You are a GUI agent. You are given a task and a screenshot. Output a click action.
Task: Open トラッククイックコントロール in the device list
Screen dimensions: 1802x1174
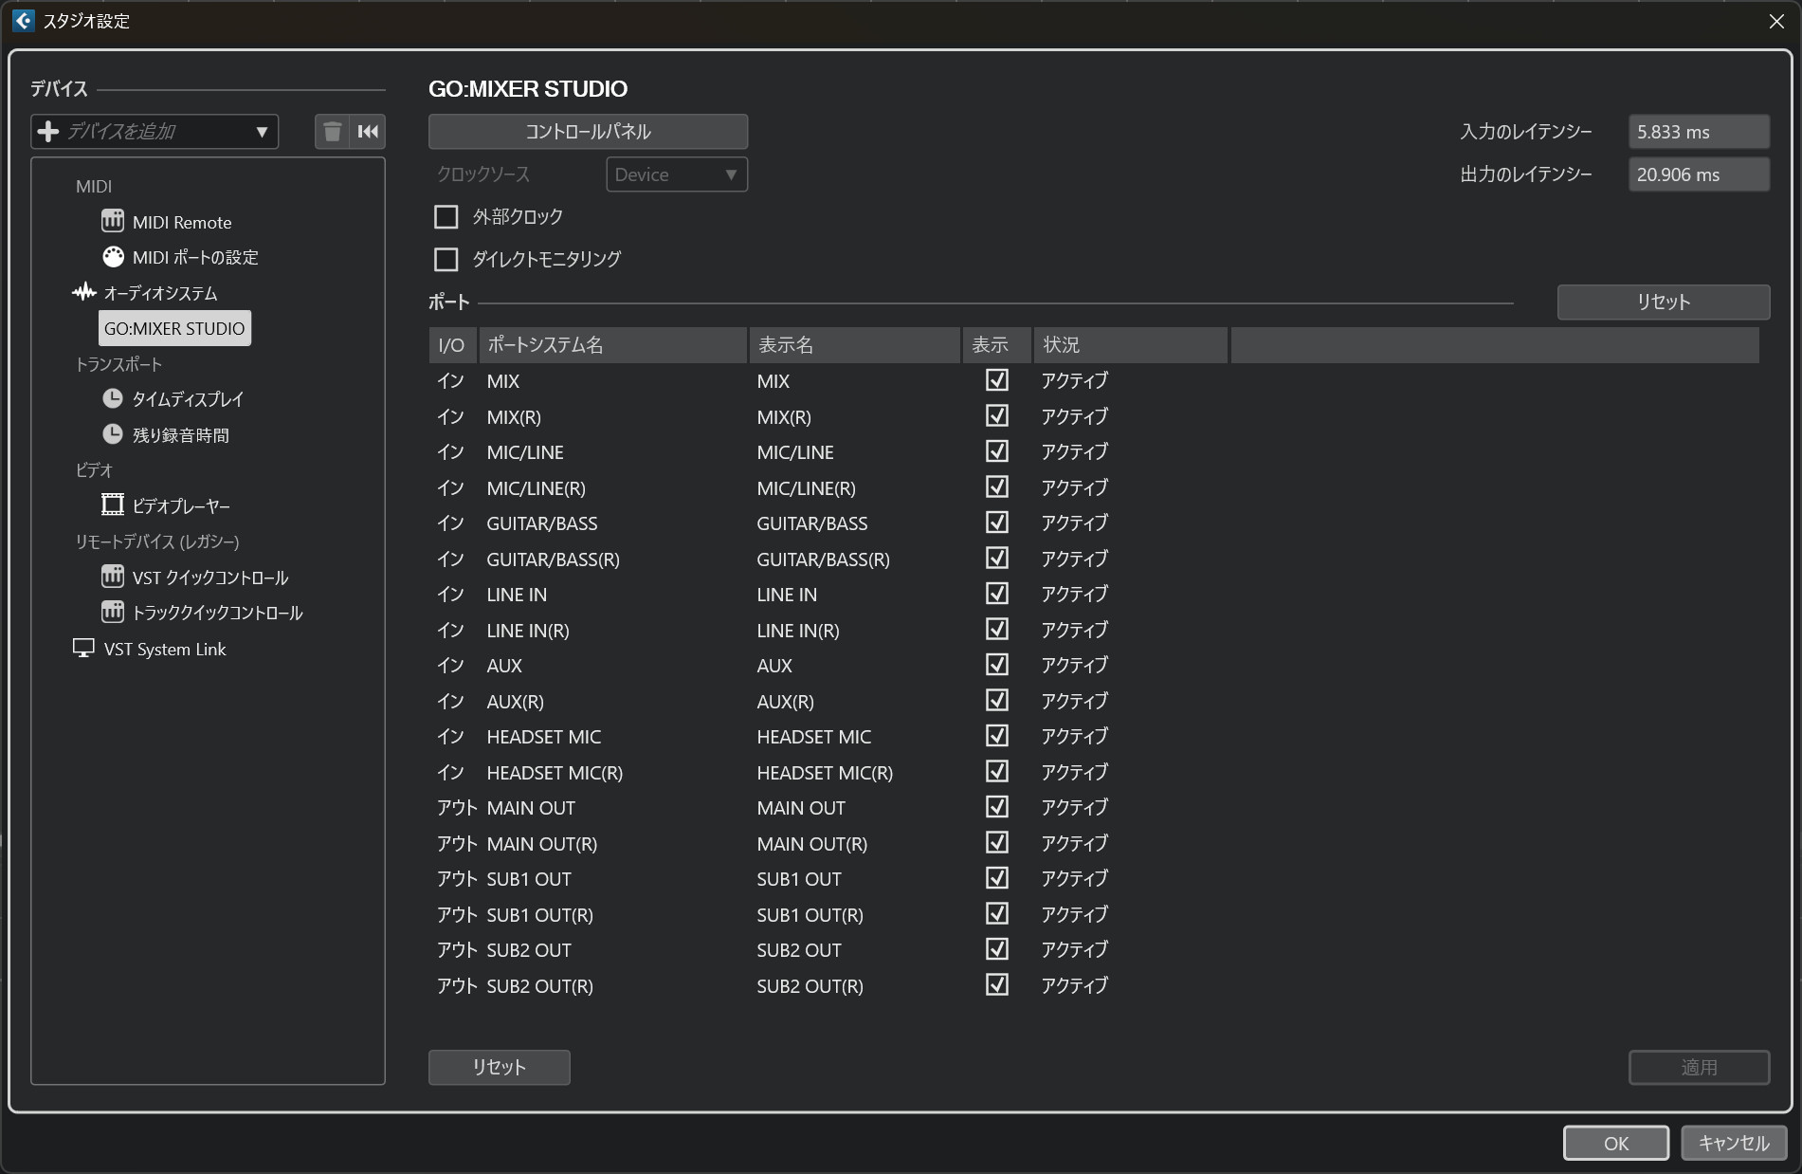pyautogui.click(x=217, y=613)
